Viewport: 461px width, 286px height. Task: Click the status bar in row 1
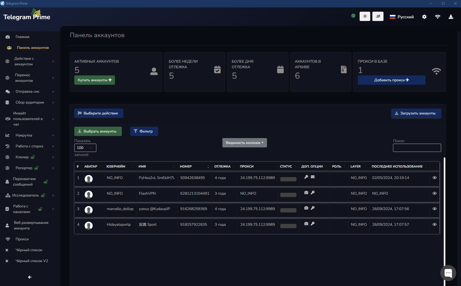click(288, 179)
